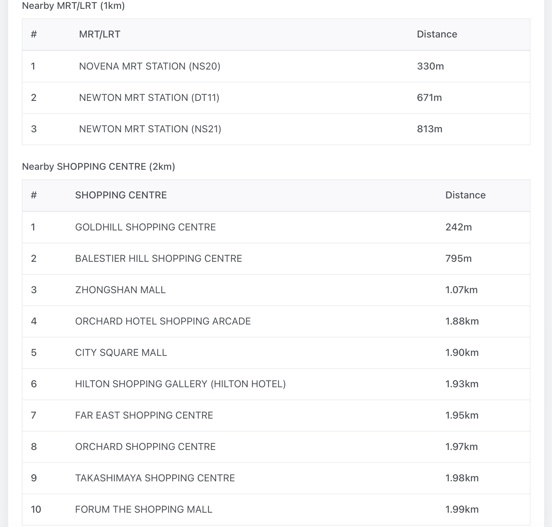Click the Nearby Shopping Centre (2km) heading
This screenshot has height=527, width=552.
[98, 166]
